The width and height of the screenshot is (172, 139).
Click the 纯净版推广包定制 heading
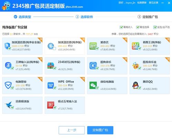[14, 27]
